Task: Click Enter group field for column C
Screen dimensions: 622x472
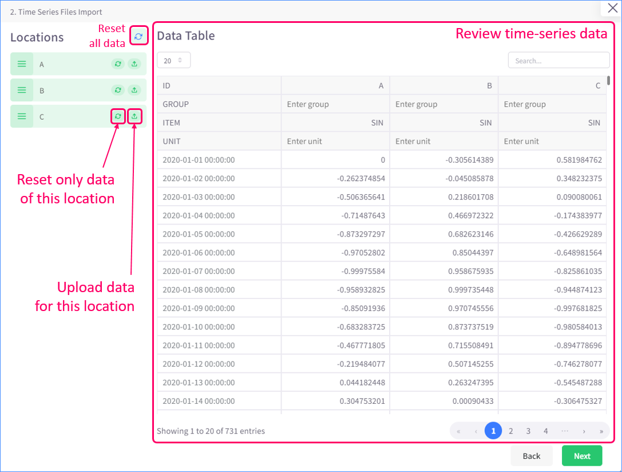Action: pyautogui.click(x=552, y=104)
